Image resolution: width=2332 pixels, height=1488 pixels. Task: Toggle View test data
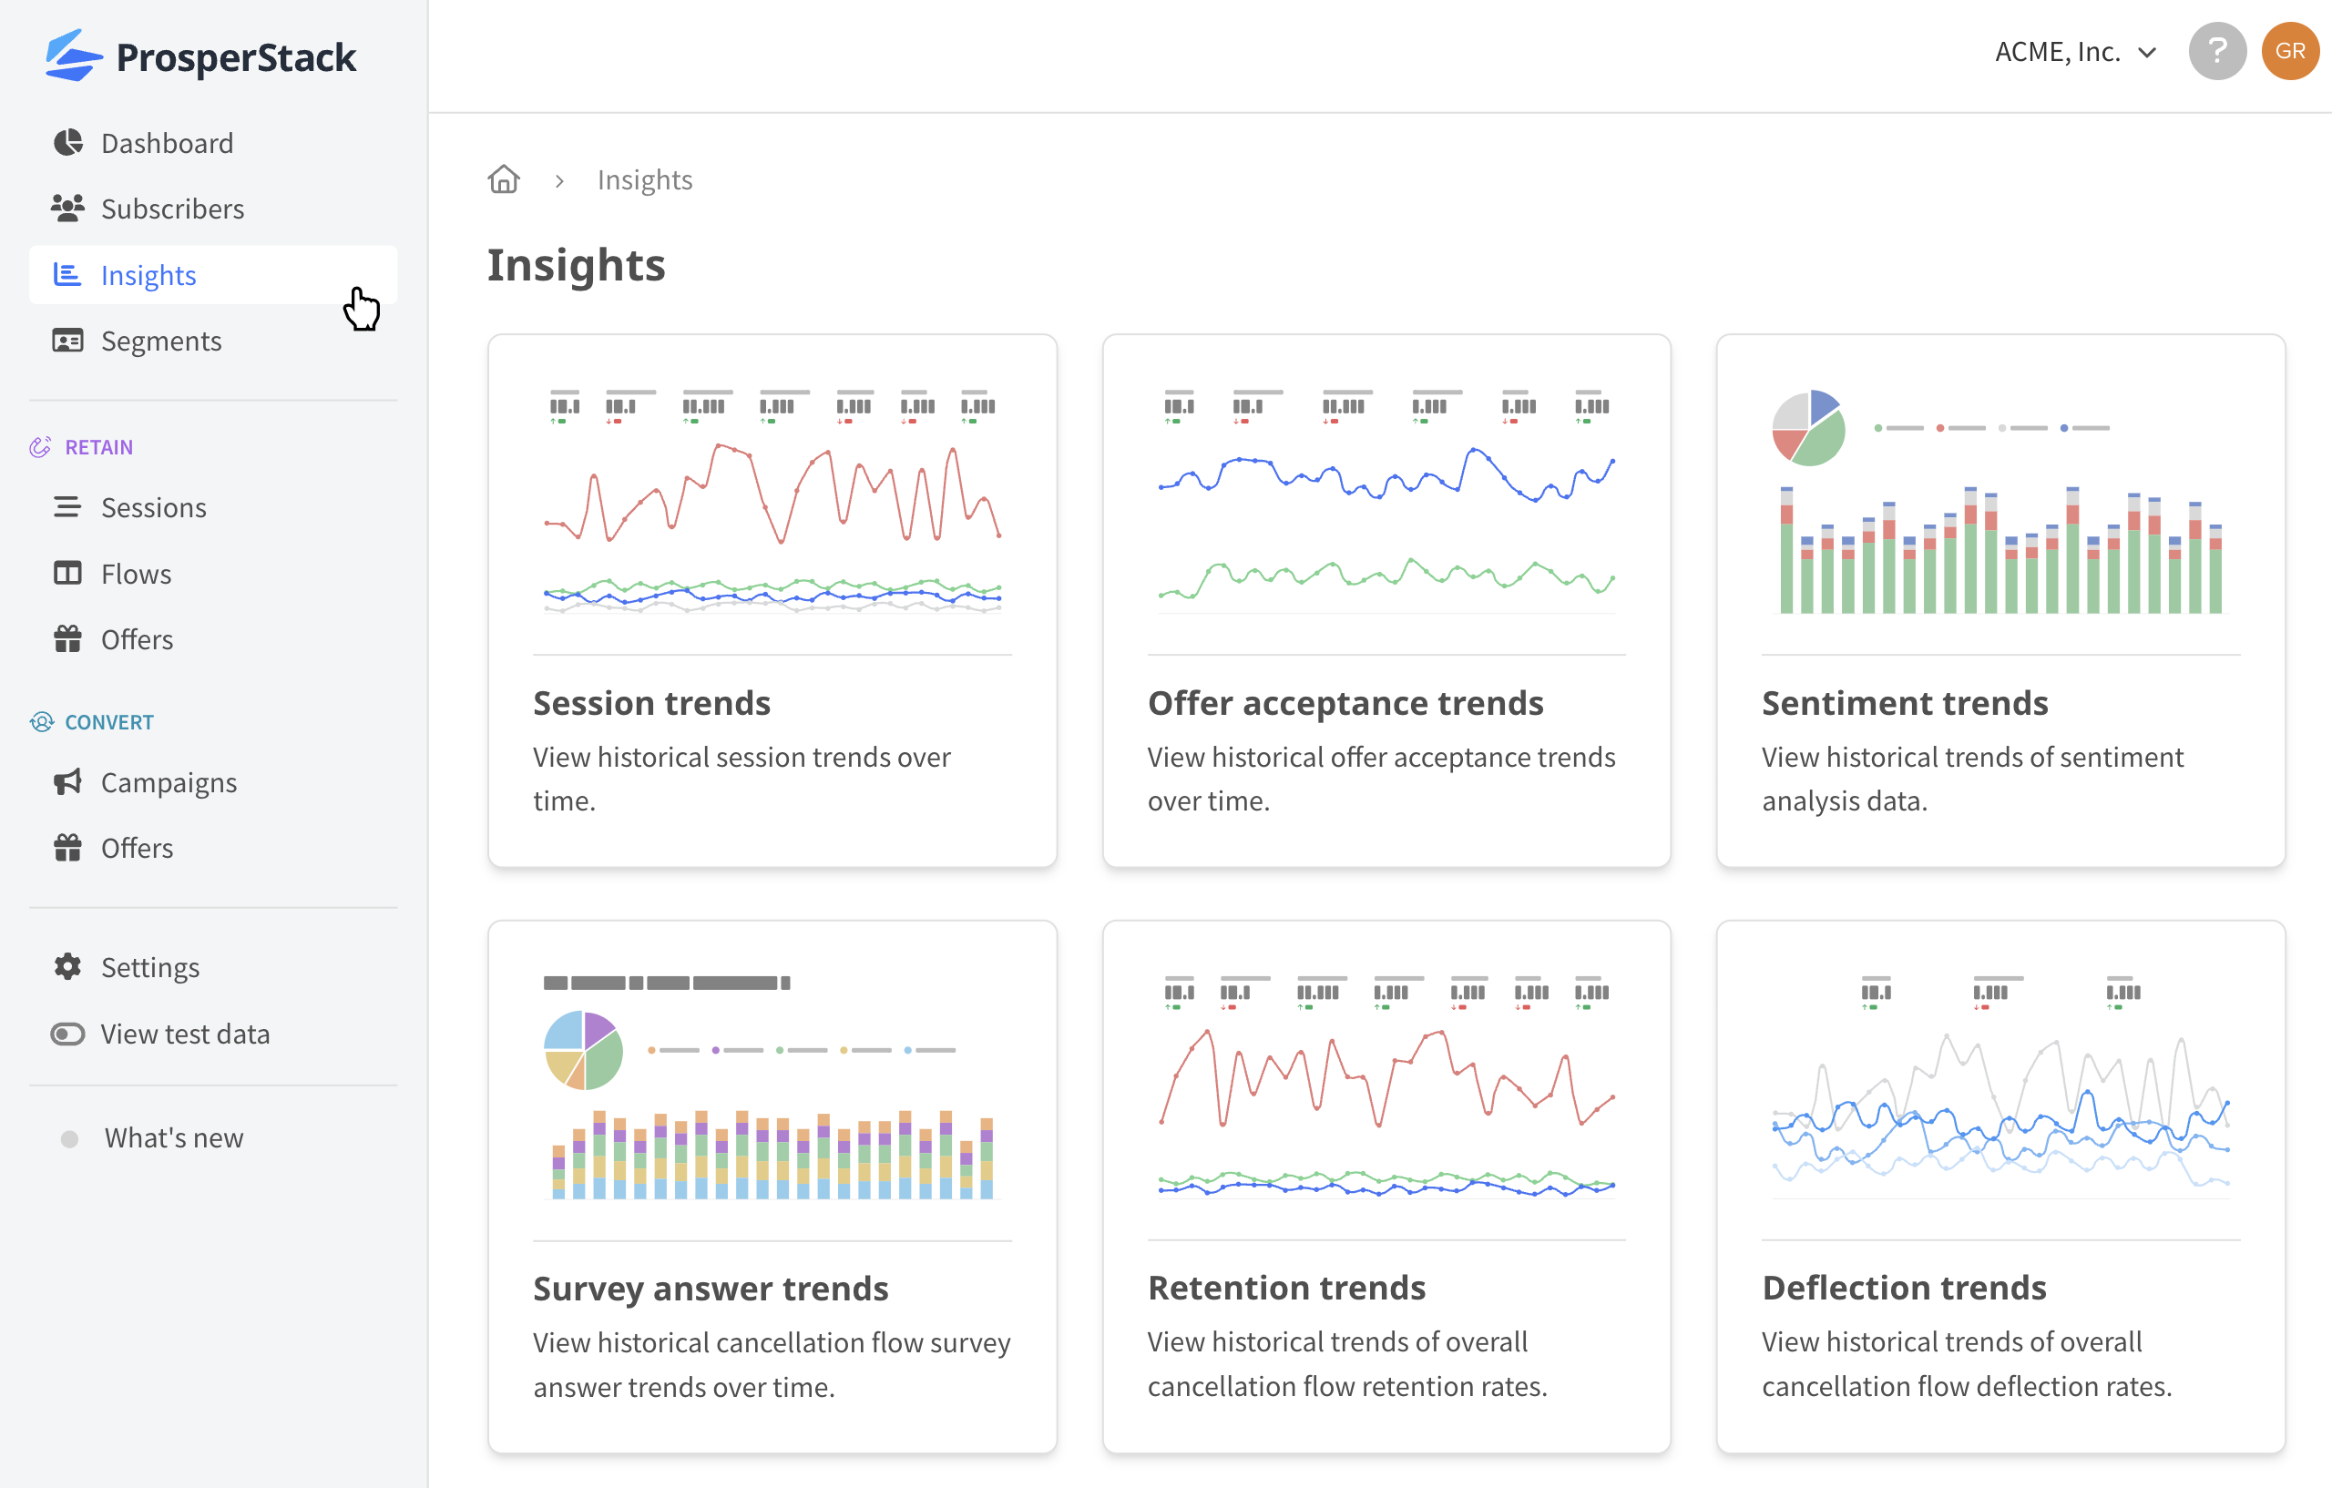coord(185,1033)
